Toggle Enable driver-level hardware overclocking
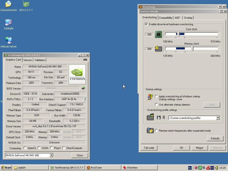Screen dimensions: 228x171 click(x=146, y=24)
